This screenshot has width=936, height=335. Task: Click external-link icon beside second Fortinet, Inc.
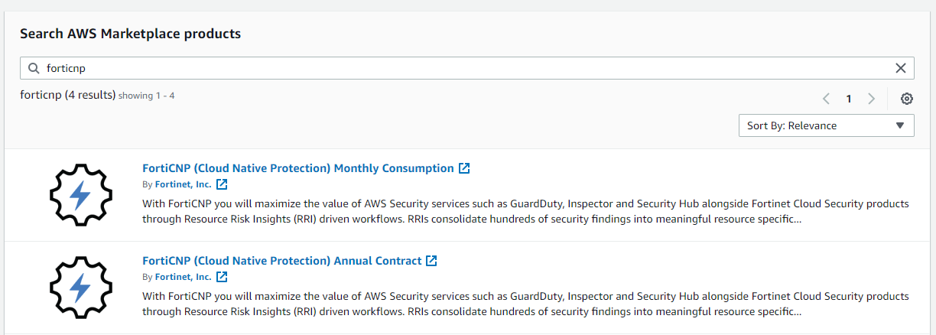pyautogui.click(x=222, y=277)
